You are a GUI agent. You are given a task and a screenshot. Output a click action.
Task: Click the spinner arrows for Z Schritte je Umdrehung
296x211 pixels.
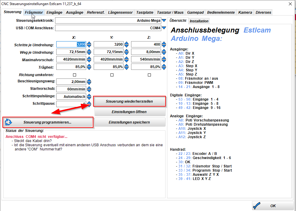tap(164, 44)
